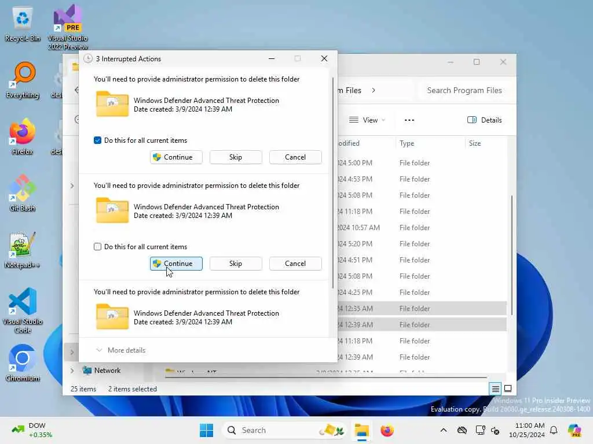Toggle the Details pane in Explorer
The width and height of the screenshot is (593, 444).
[x=485, y=120]
